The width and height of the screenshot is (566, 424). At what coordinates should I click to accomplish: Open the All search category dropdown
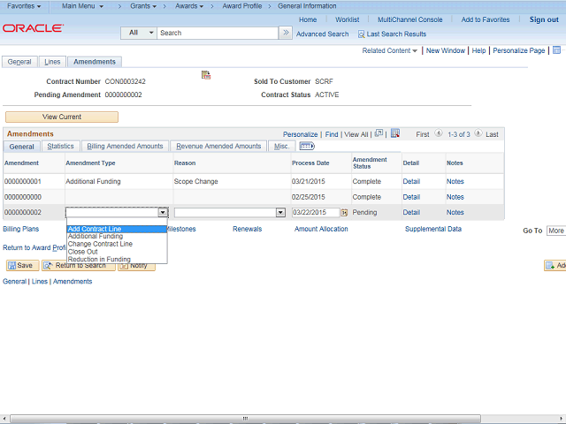pyautogui.click(x=139, y=33)
